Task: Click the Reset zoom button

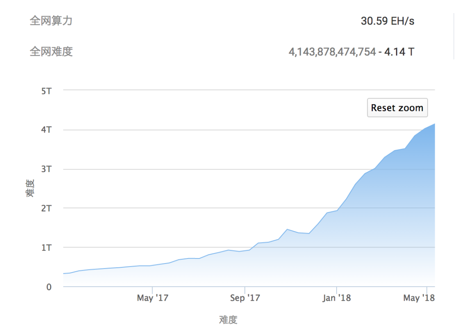Action: click(397, 108)
